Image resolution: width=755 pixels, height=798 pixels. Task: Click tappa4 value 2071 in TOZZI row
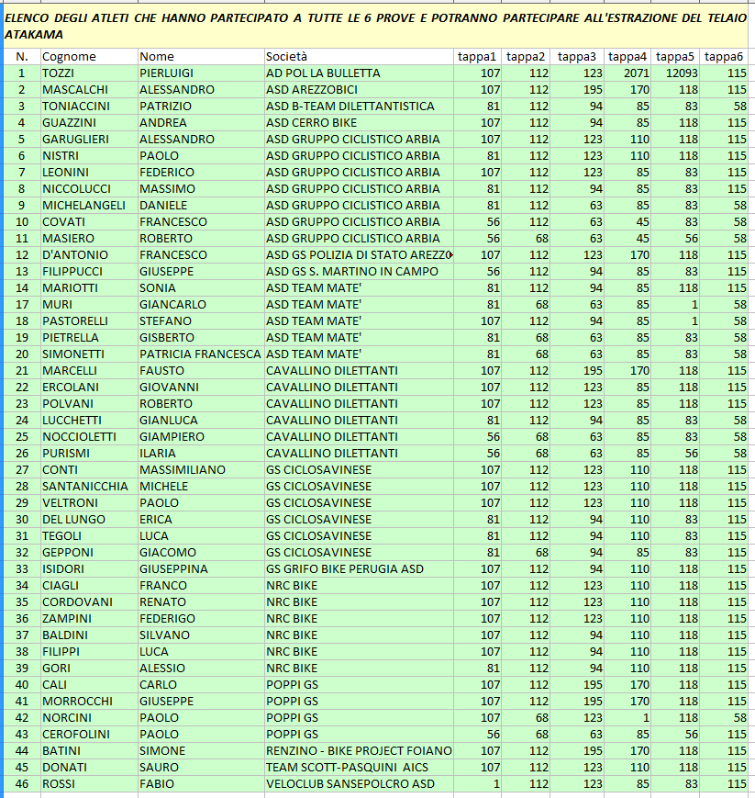coord(627,73)
